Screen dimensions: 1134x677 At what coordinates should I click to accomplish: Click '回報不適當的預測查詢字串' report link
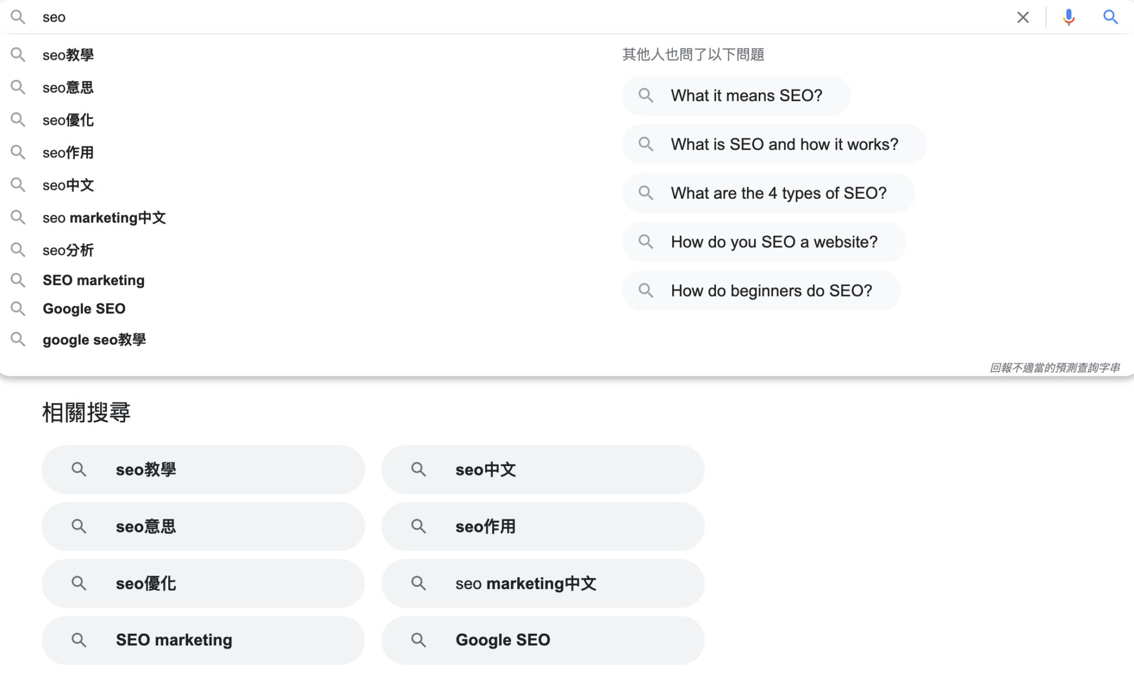[x=1054, y=368]
